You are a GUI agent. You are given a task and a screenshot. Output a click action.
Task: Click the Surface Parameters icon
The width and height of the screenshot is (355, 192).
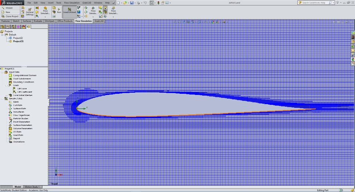[x=10, y=125]
